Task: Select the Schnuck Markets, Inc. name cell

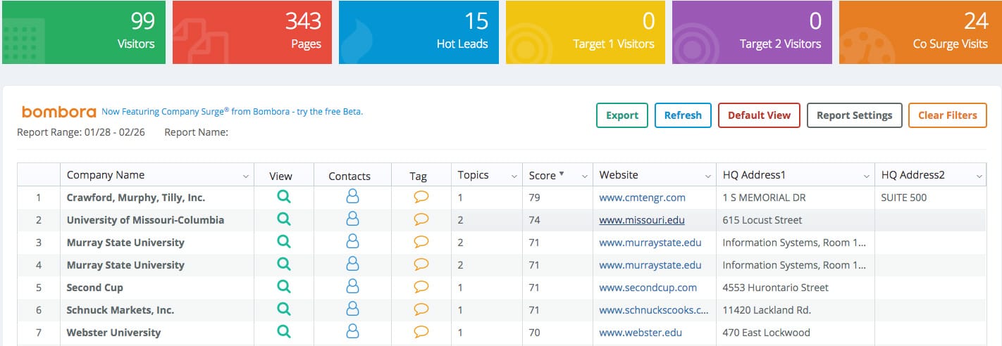Action: point(156,310)
